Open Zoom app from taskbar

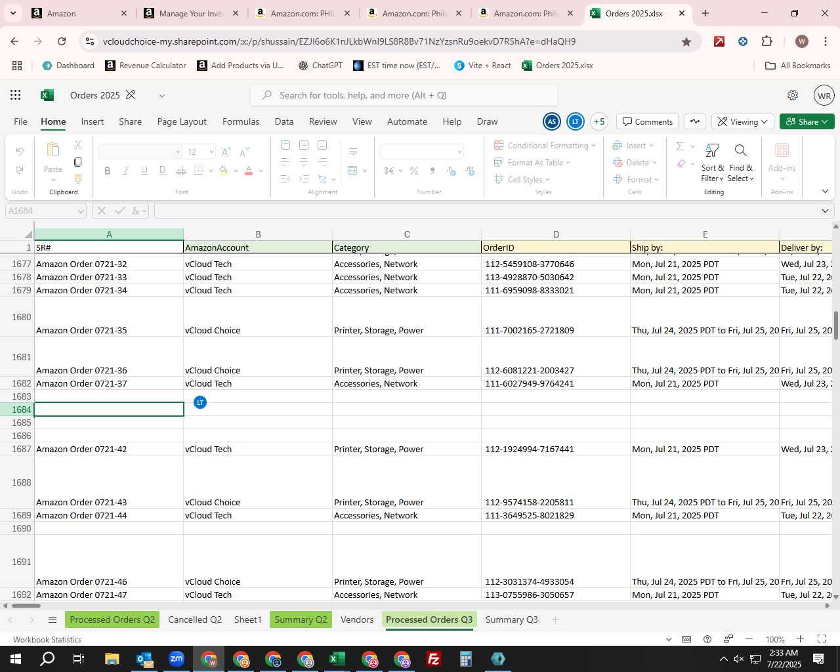coord(177,659)
